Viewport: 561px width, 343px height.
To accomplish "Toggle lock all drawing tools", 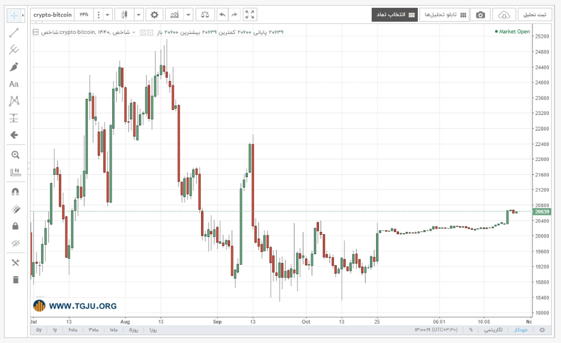I will coord(15,226).
